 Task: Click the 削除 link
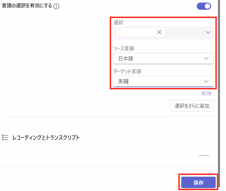point(206,93)
